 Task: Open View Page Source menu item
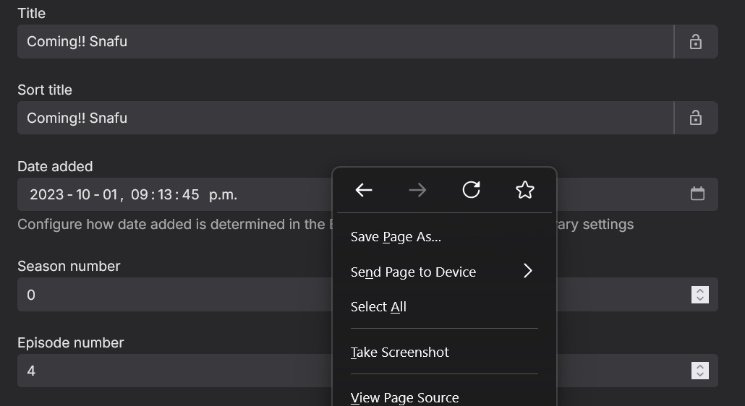404,397
